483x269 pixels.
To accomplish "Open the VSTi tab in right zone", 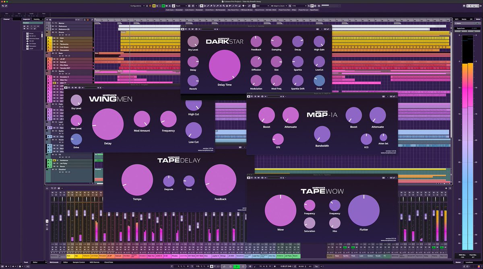I will coord(457,19).
